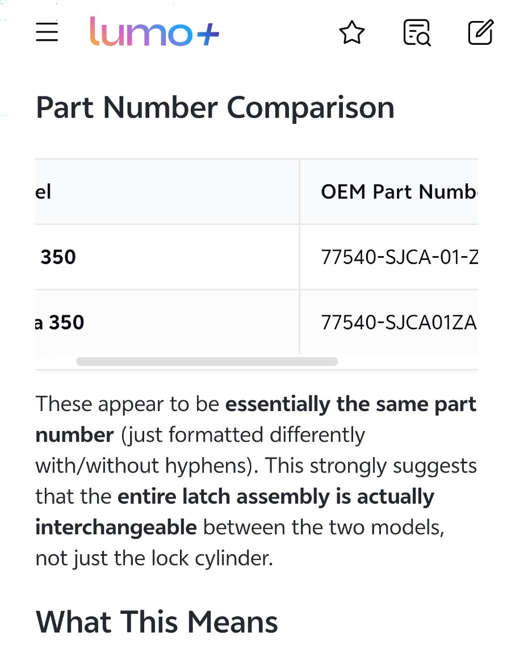The width and height of the screenshot is (528, 653).
Task: Click the second row's 'a 350' cell
Action: pos(59,323)
